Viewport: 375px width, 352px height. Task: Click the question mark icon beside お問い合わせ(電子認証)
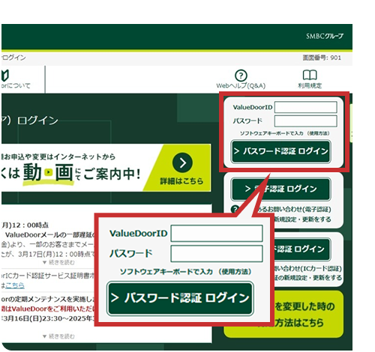coord(235,209)
